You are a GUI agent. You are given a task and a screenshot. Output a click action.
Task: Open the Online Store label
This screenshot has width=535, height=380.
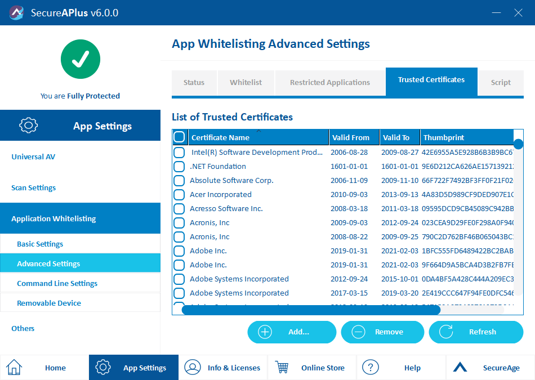point(323,368)
